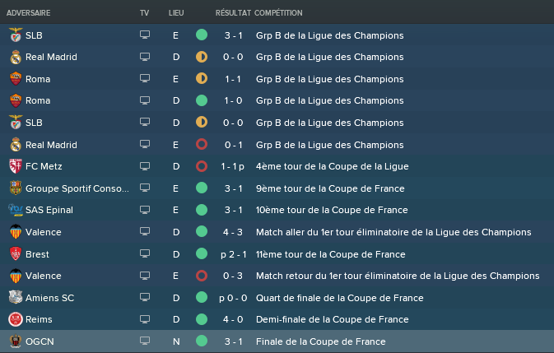Viewport: 554px width, 353px height.
Task: Sort by the RÉSULTAT column header
Action: pos(233,12)
